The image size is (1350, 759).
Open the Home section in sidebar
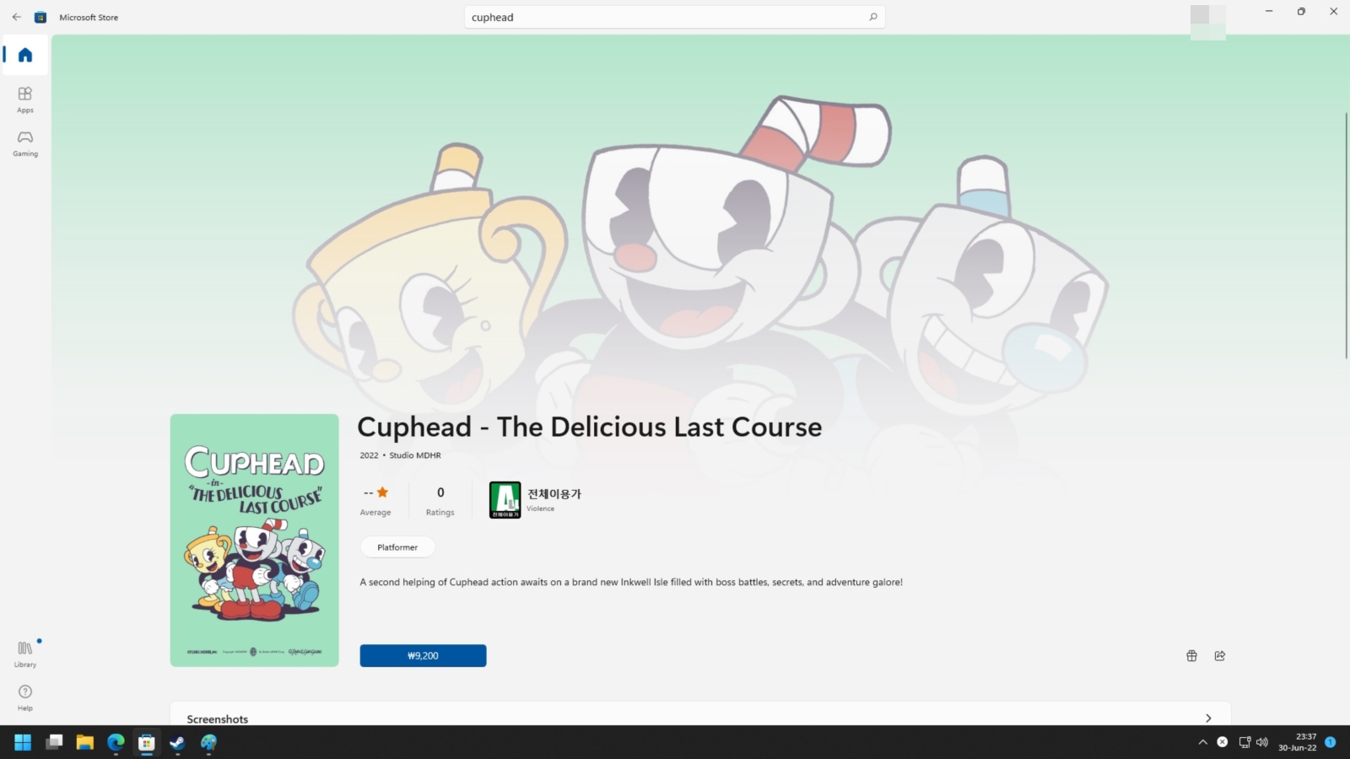pyautogui.click(x=25, y=55)
